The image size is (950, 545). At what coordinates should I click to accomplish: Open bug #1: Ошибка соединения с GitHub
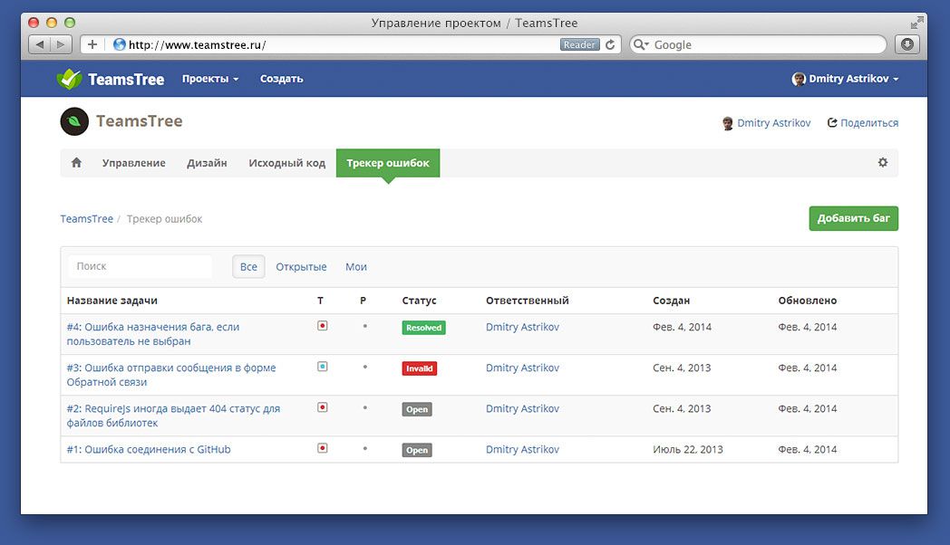149,449
